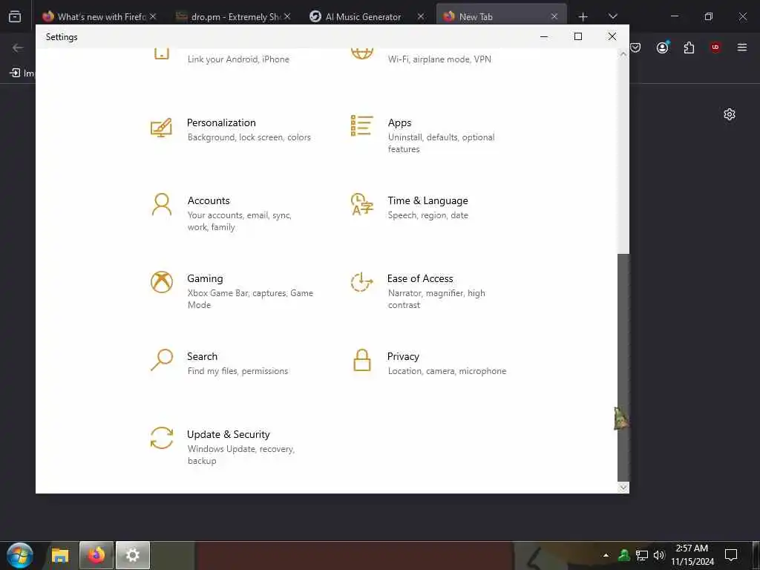
Task: Open Firefox extensions puzzle icon
Action: coord(689,47)
